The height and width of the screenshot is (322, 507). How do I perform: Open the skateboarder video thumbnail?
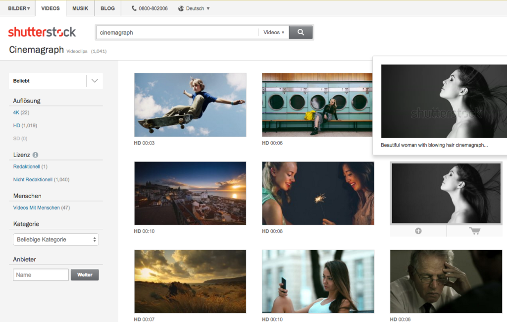tap(190, 105)
